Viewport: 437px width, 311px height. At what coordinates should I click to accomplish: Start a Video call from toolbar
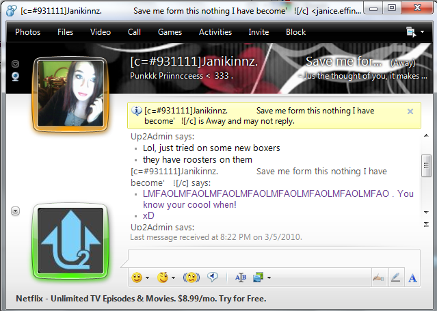pyautogui.click(x=101, y=32)
